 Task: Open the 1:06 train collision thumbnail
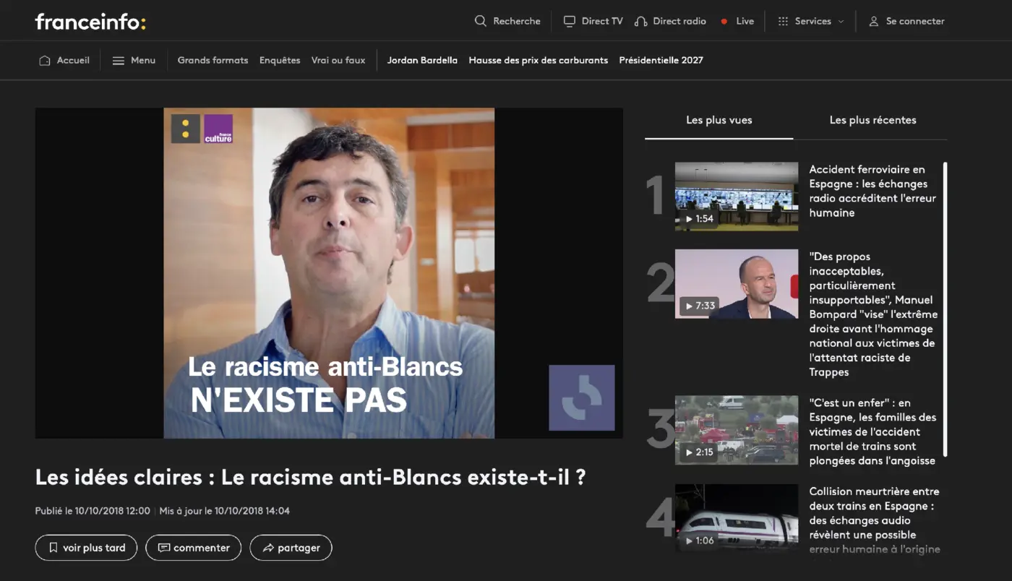[x=737, y=518]
